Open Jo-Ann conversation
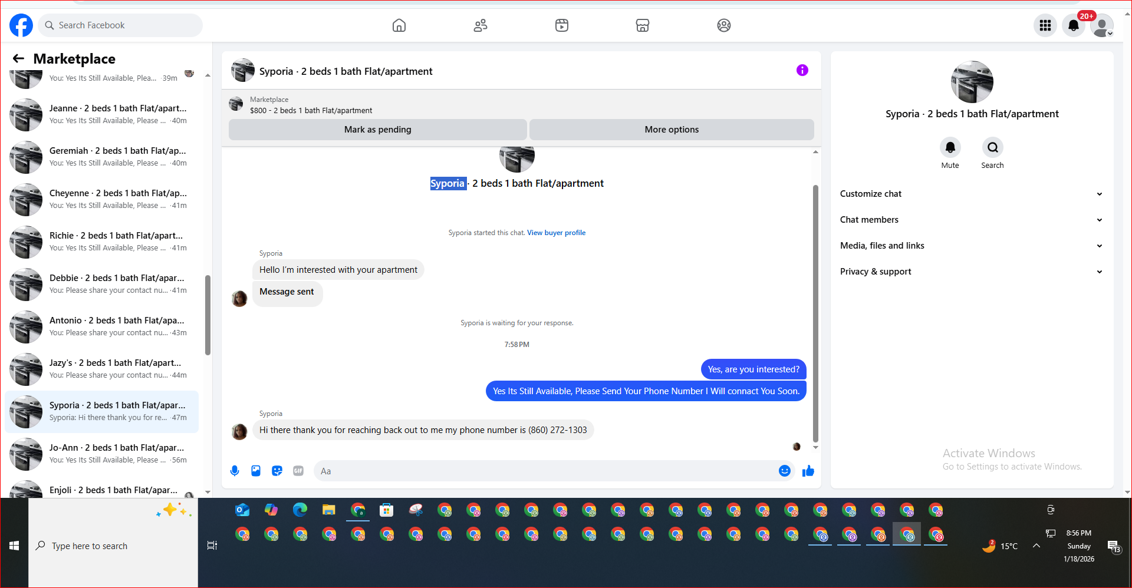This screenshot has height=588, width=1132. coord(102,454)
